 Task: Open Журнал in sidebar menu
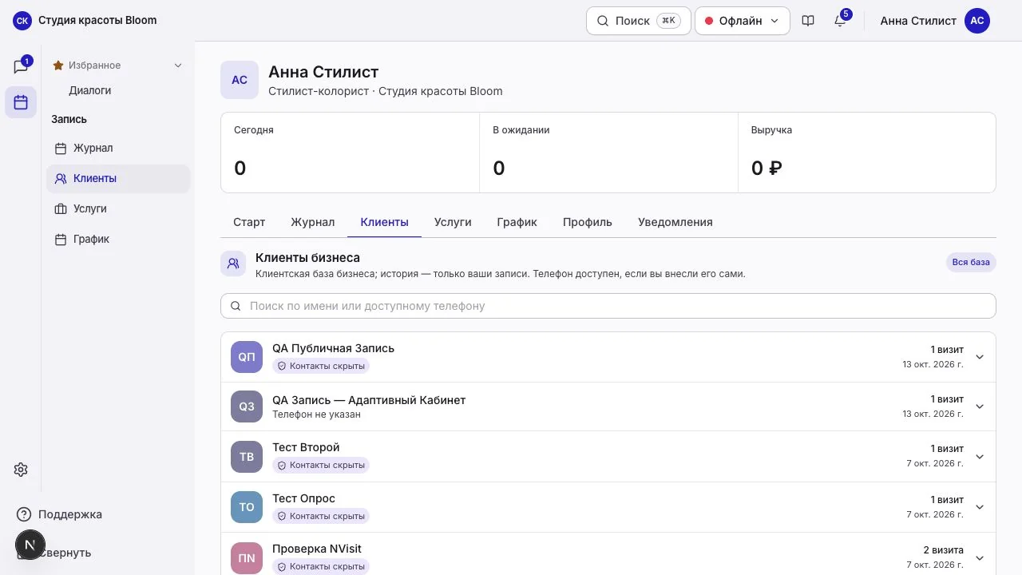pos(118,148)
